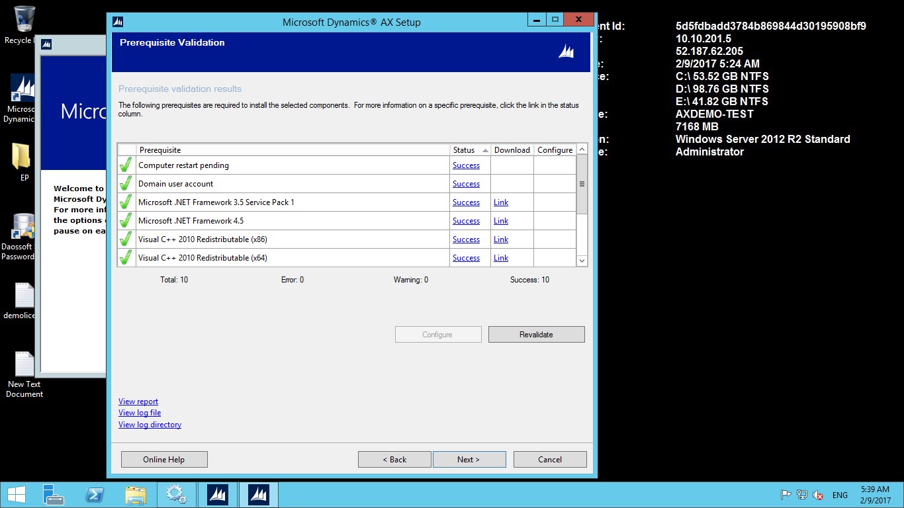Click network status icon in tray
Viewport: 904px width, 508px height.
[802, 495]
